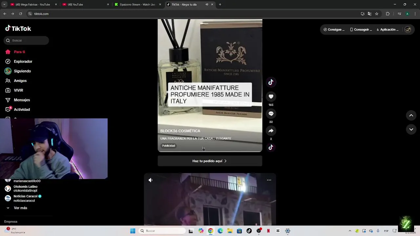This screenshot has height=236, width=420.
Task: Open the TikTok profile avatar menu
Action: point(408,29)
